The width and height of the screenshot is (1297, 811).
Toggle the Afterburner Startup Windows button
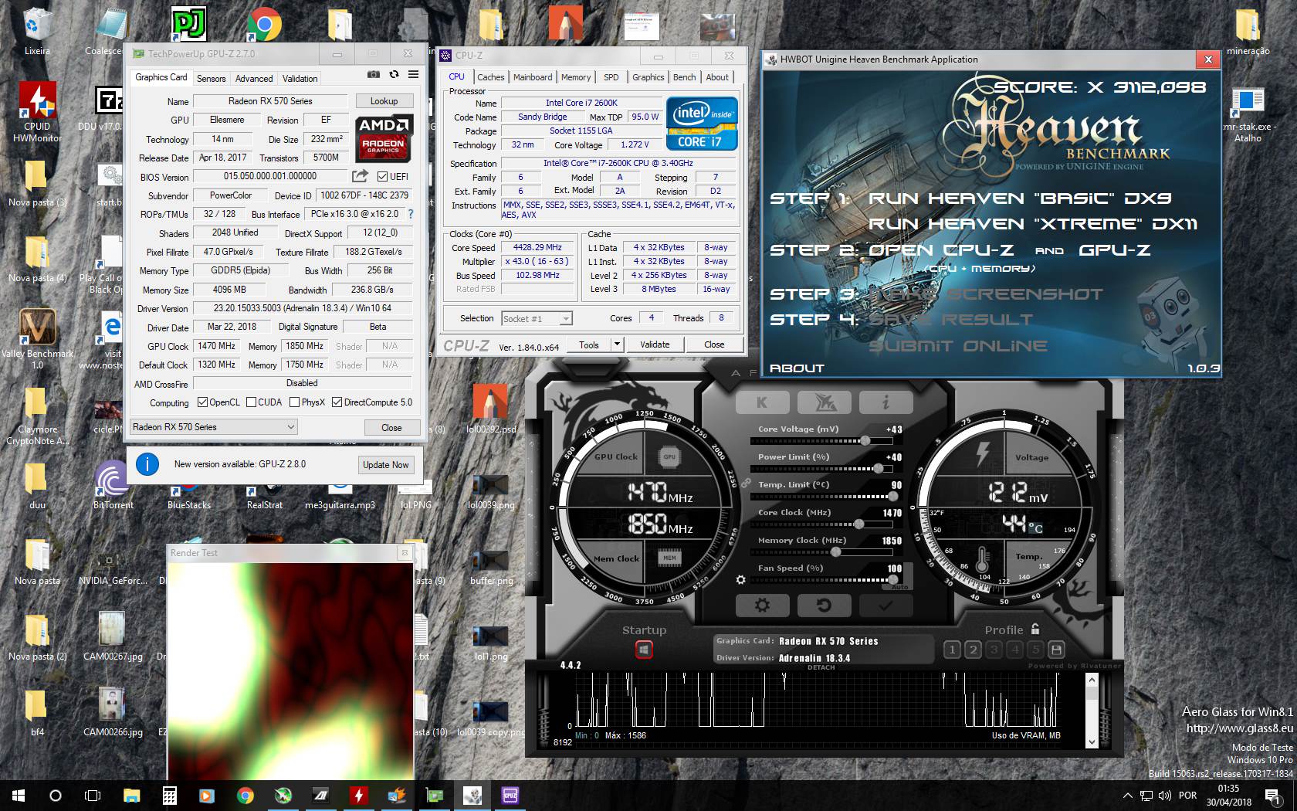click(644, 650)
